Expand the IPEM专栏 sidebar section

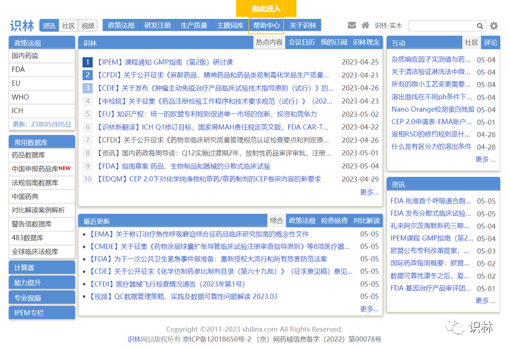pos(42,313)
